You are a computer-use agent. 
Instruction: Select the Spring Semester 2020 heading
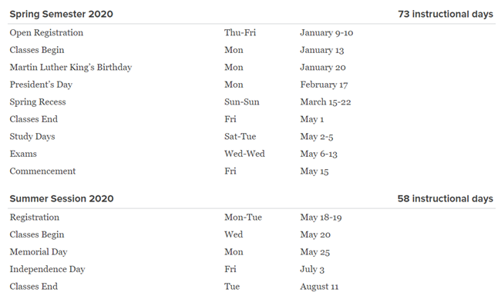61,14
